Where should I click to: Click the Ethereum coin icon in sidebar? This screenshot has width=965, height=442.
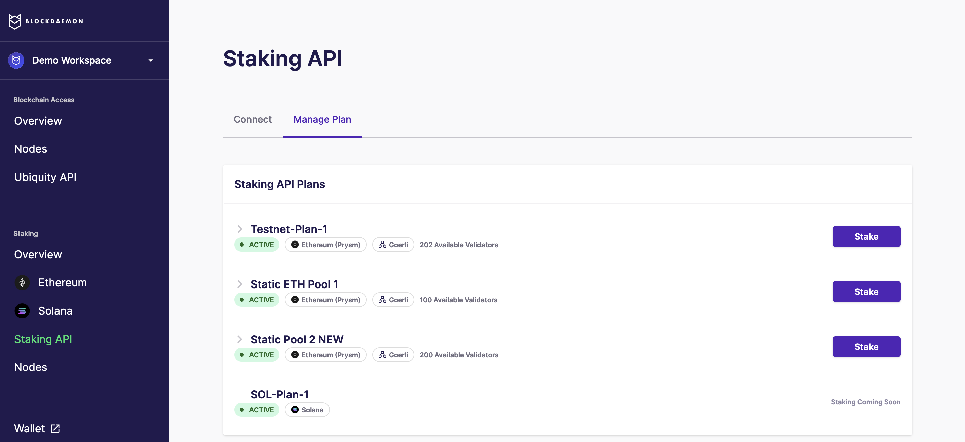(22, 282)
